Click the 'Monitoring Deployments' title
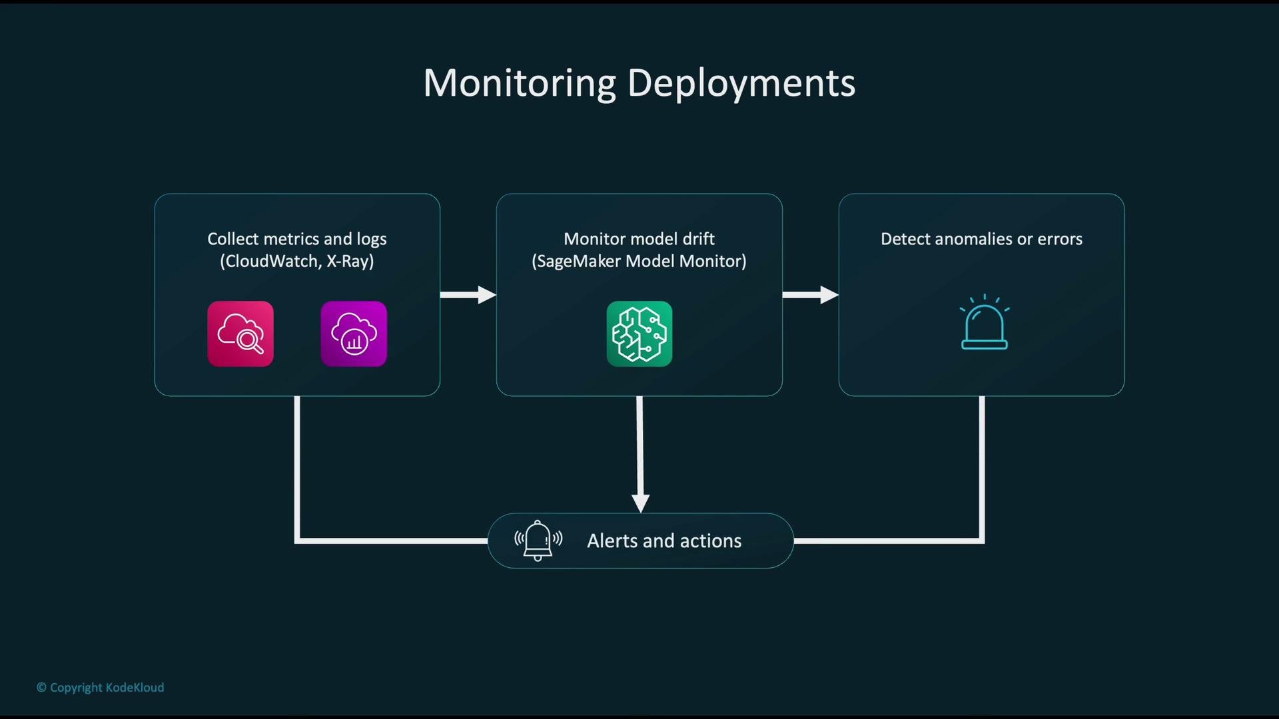Screen dimensions: 1279x719 [x=639, y=83]
